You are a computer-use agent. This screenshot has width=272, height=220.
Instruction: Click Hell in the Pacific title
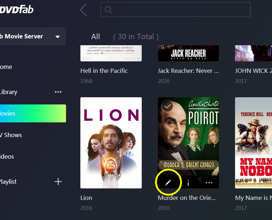coord(104,71)
